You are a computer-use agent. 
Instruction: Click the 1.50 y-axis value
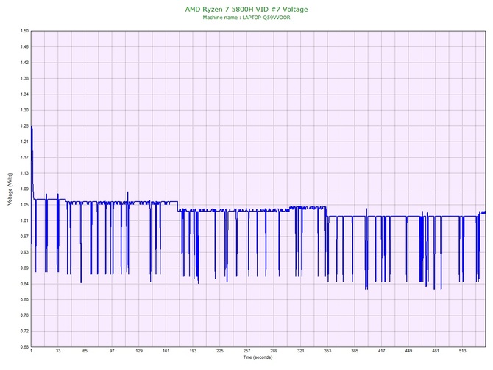tap(24, 31)
